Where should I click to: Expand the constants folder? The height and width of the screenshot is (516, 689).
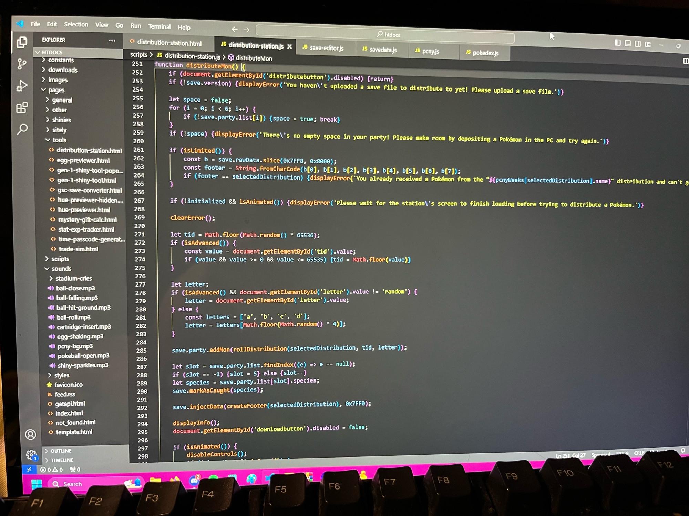(x=58, y=60)
